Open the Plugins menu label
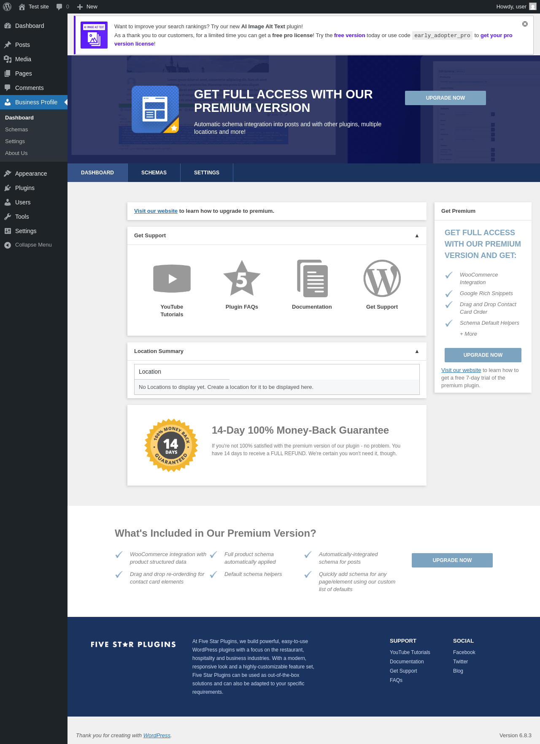The height and width of the screenshot is (744, 540). [x=25, y=188]
